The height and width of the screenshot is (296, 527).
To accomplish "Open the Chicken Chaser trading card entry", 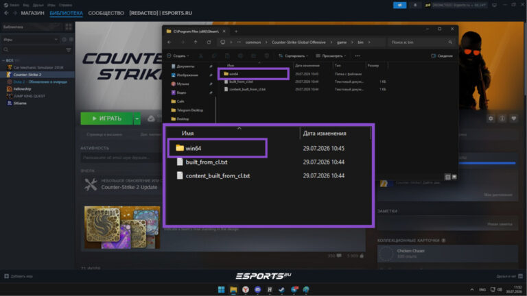I will click(x=447, y=254).
